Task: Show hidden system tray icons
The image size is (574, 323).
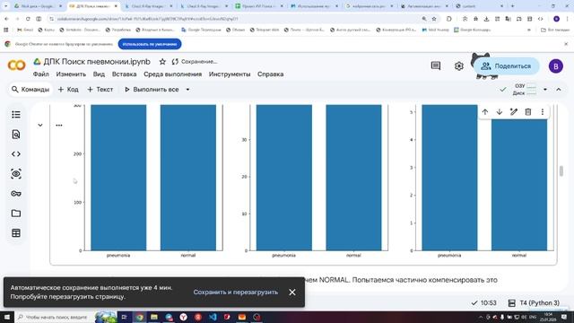Action: [x=481, y=317]
